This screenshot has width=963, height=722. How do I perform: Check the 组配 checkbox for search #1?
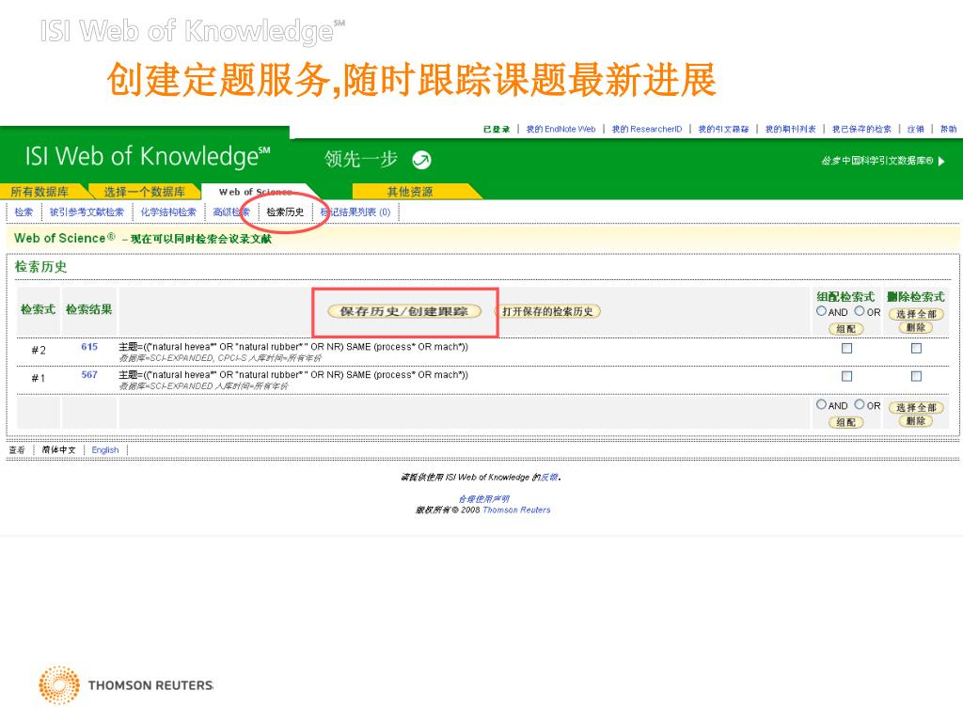[x=847, y=376]
